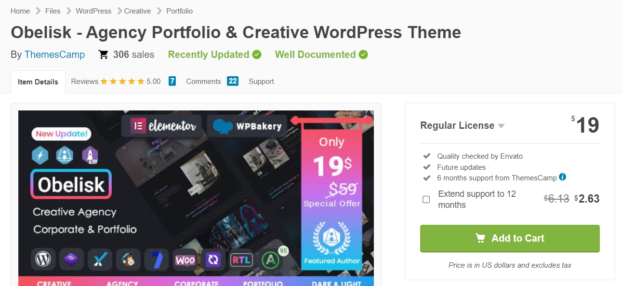Open the Reviews tab
The width and height of the screenshot is (622, 286).
[123, 82]
